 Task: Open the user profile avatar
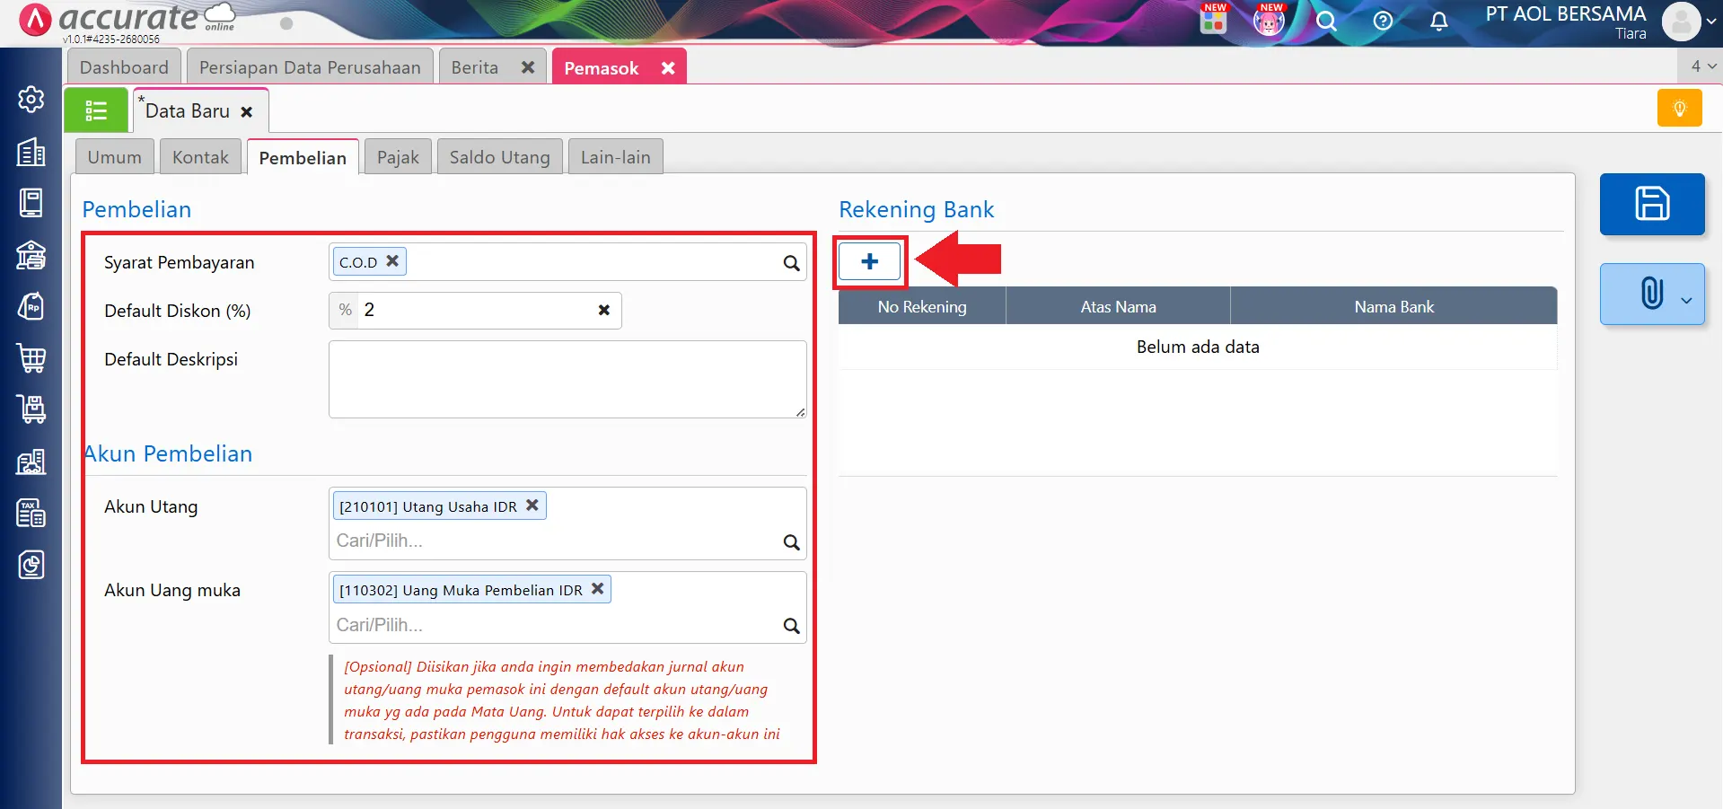[1681, 22]
